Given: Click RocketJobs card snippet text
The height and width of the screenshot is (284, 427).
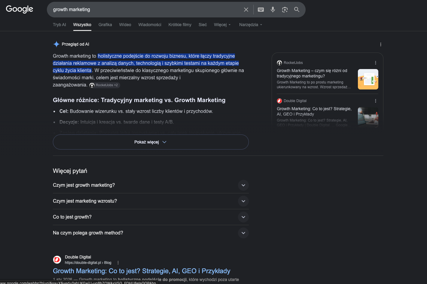Looking at the screenshot, I should pos(314,85).
